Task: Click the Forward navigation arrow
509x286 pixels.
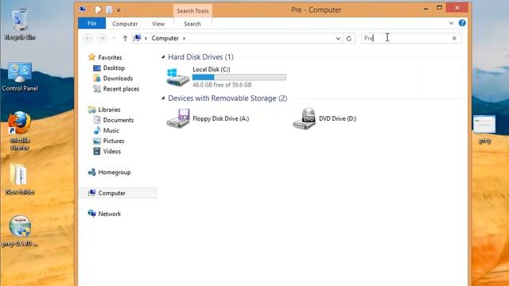Action: (x=102, y=38)
